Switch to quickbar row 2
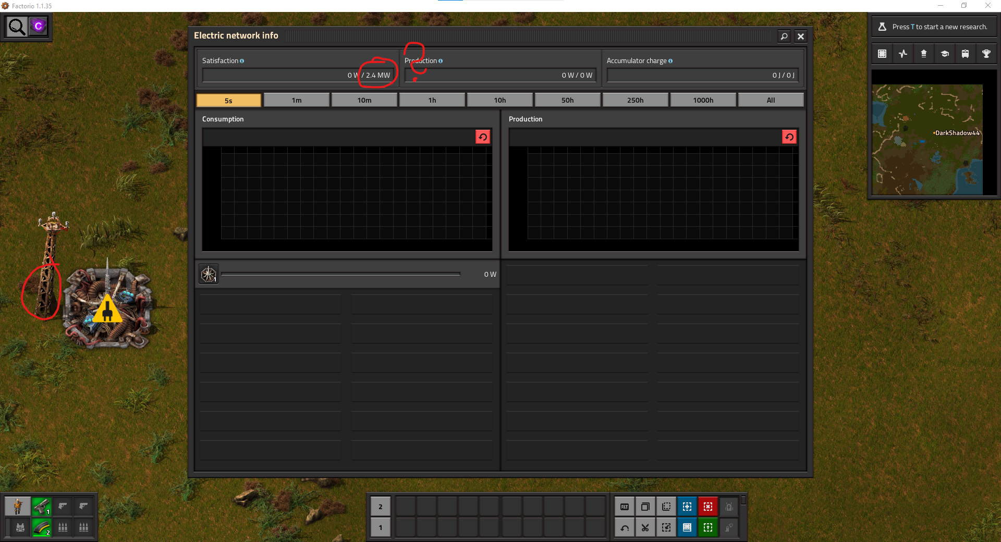This screenshot has width=1001, height=542. point(381,507)
